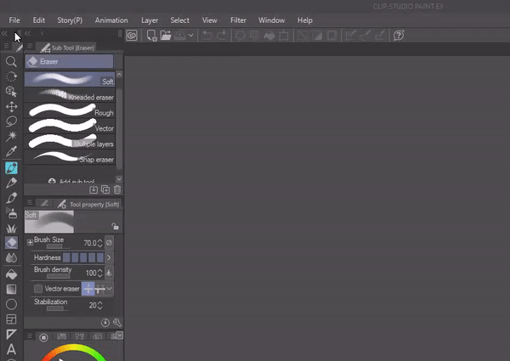Click the Deselect icon

point(302,35)
